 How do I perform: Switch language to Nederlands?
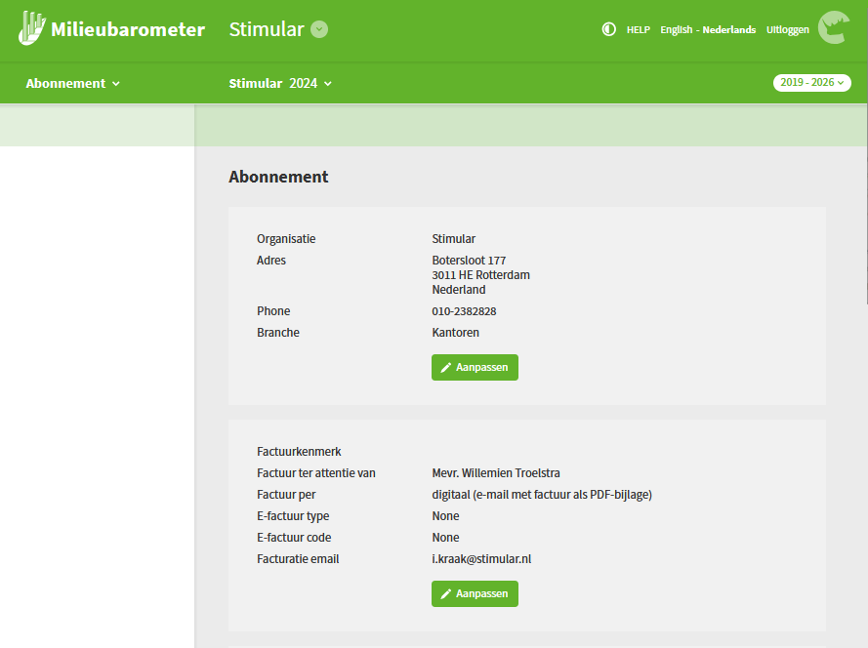(729, 30)
